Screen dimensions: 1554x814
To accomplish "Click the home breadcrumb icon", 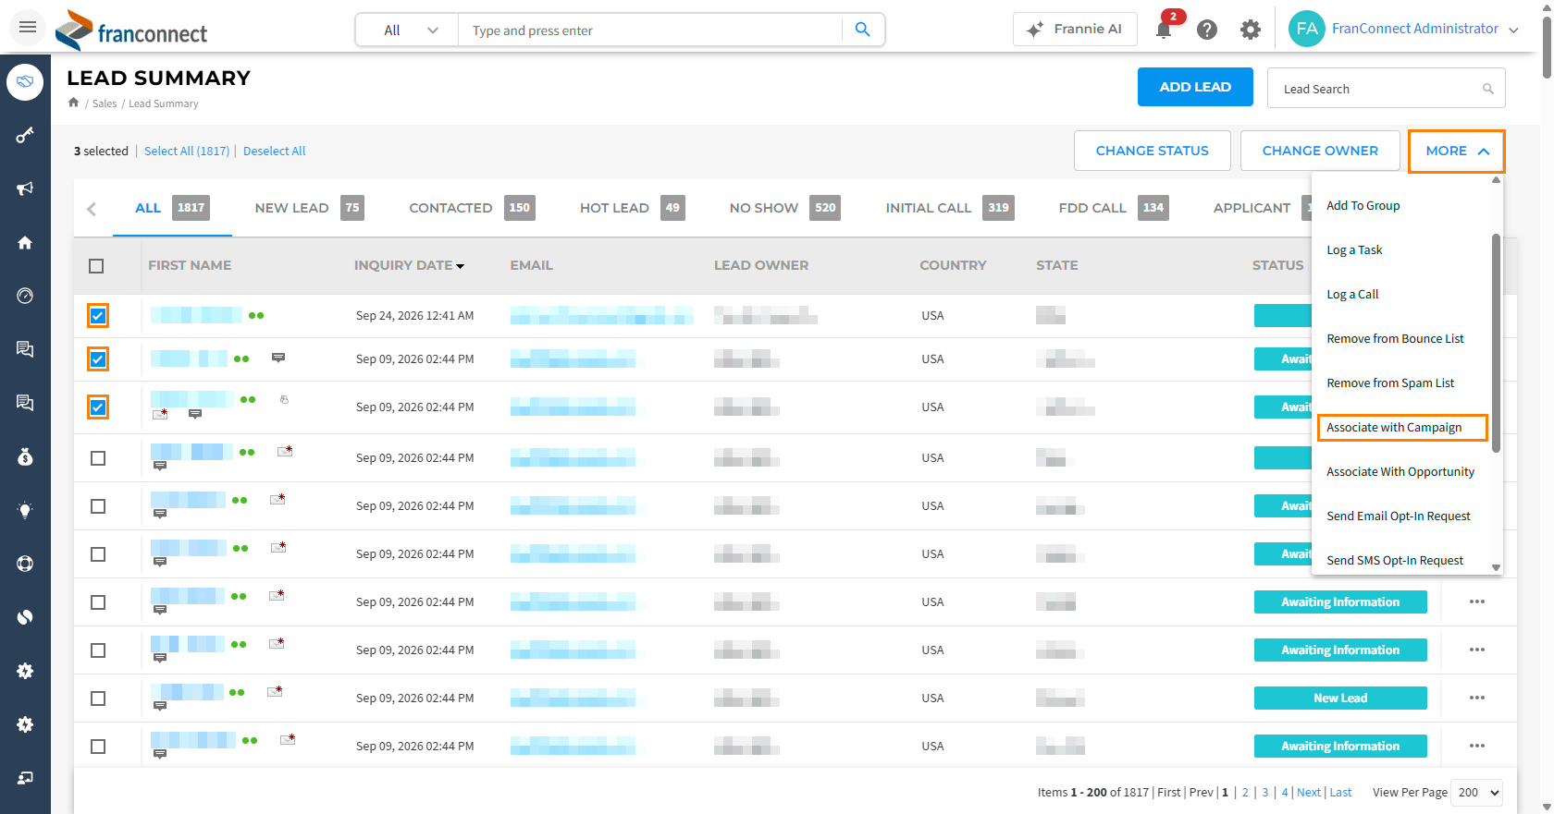I will point(73,103).
